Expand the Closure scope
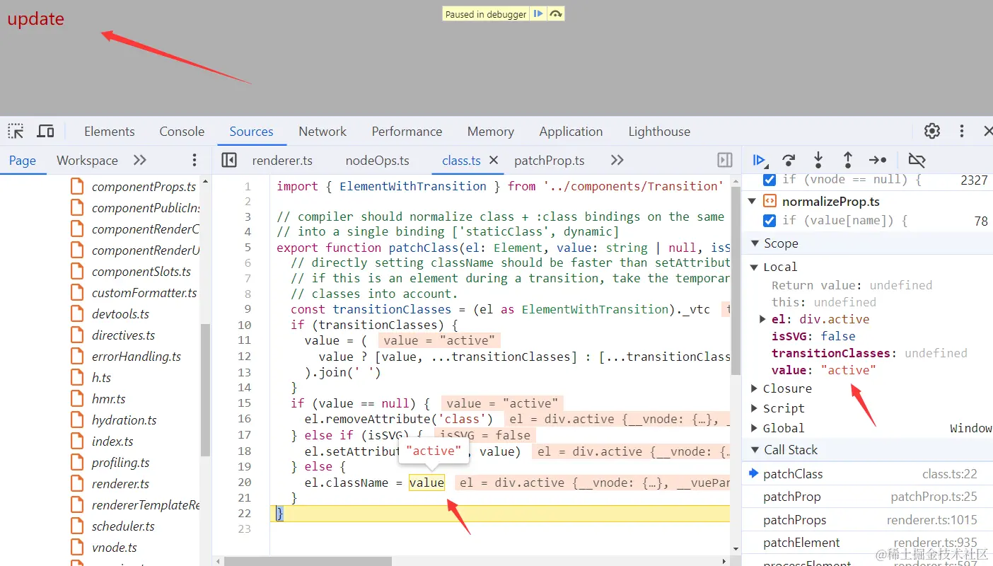993x566 pixels. click(x=754, y=388)
